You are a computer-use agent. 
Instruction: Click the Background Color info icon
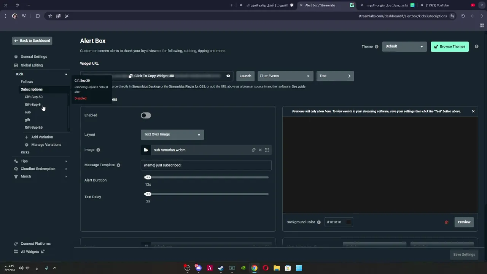(319, 222)
